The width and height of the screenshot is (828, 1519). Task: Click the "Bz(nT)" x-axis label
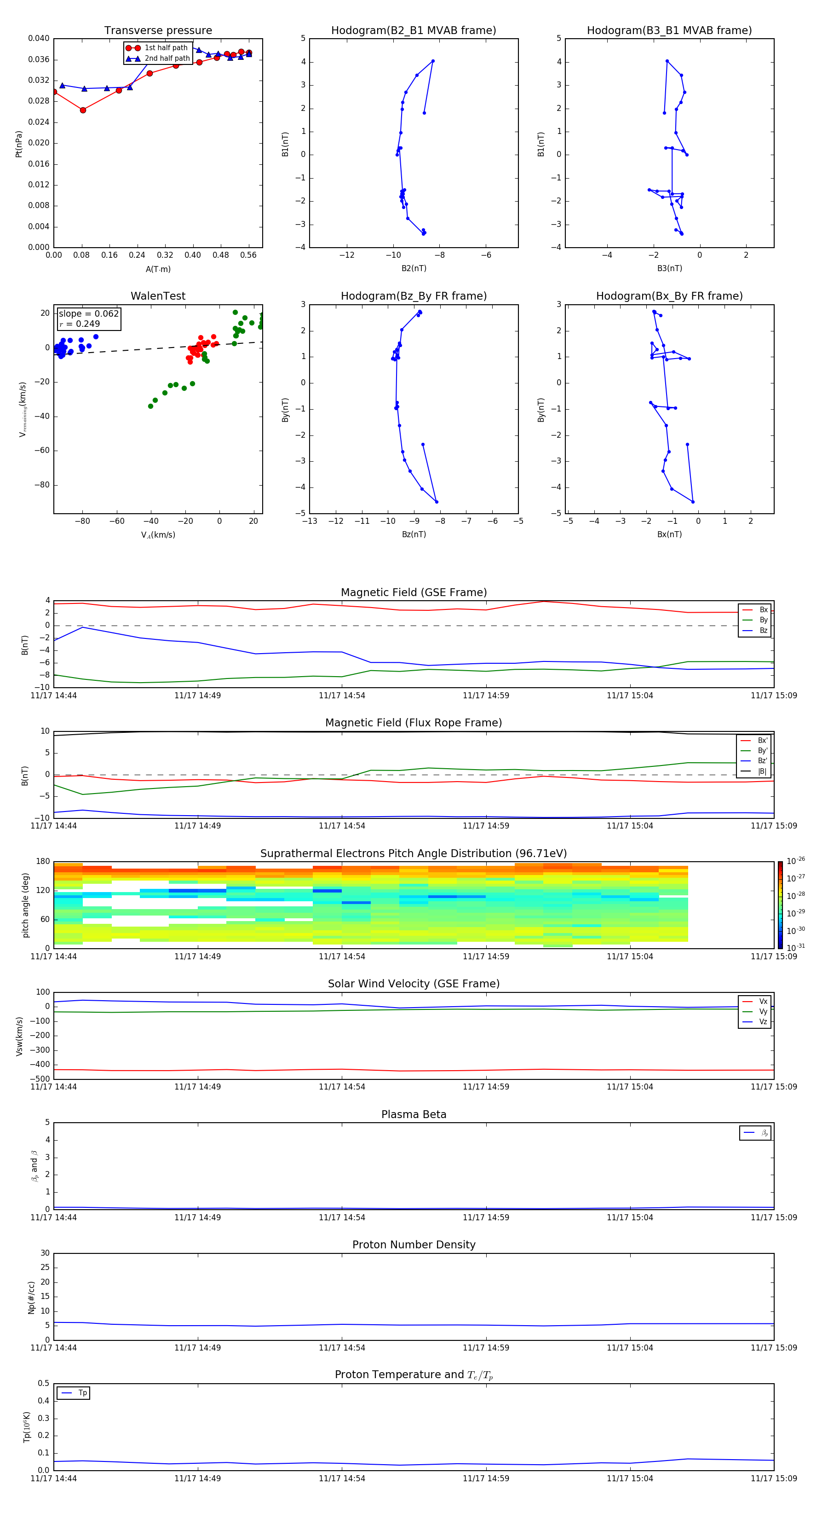pyautogui.click(x=414, y=534)
